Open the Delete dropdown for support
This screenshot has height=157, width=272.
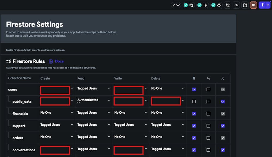pos(168,125)
